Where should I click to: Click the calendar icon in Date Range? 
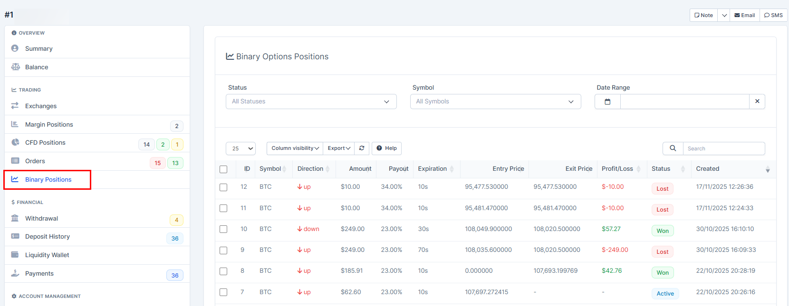coord(607,102)
